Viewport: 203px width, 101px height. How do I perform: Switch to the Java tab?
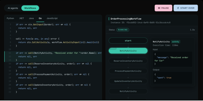point(31,18)
